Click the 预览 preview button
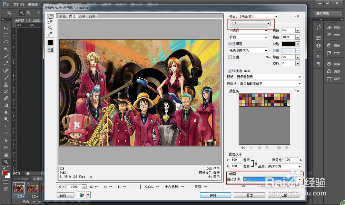The width and height of the screenshot is (345, 205). 65,195
